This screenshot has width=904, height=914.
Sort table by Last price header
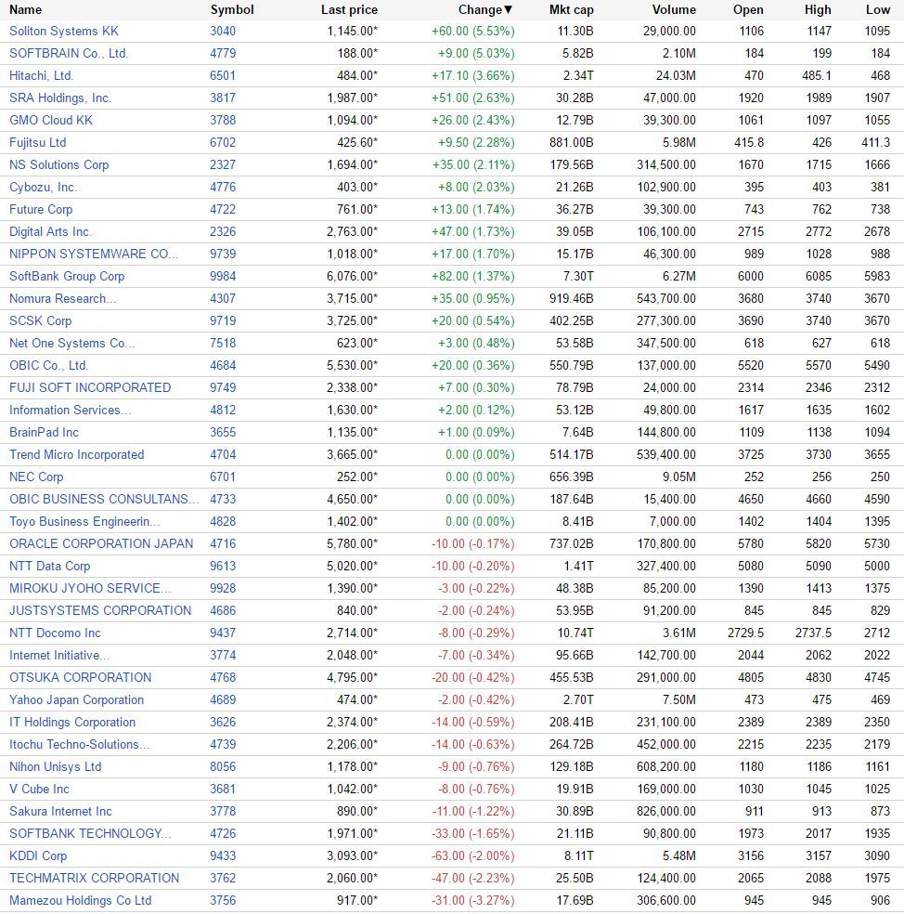point(349,10)
